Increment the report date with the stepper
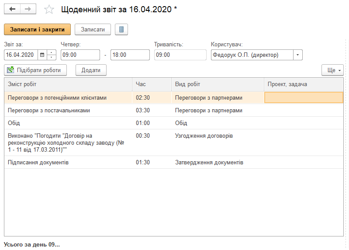 coord(52,52)
